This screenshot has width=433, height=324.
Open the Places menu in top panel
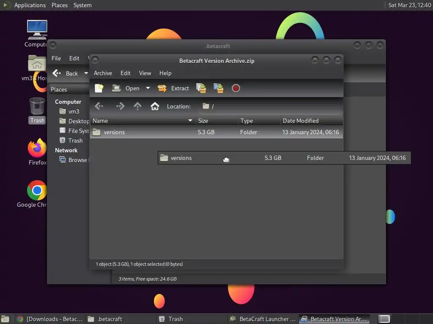click(59, 5)
